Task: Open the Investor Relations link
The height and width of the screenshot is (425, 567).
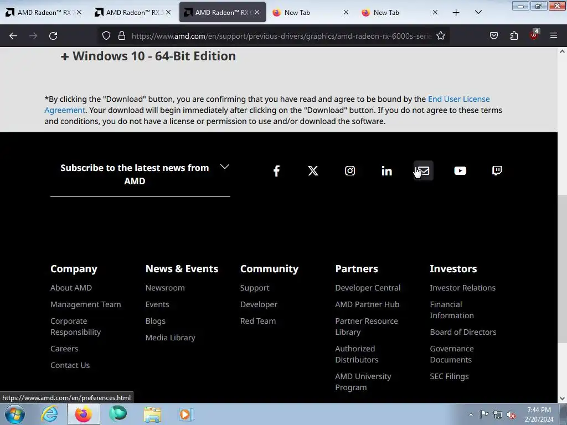Action: (462, 288)
